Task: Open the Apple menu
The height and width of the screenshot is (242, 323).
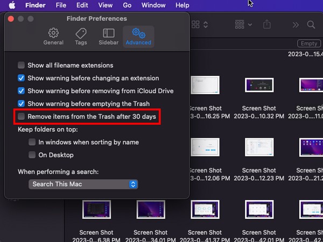Action: [x=12, y=5]
